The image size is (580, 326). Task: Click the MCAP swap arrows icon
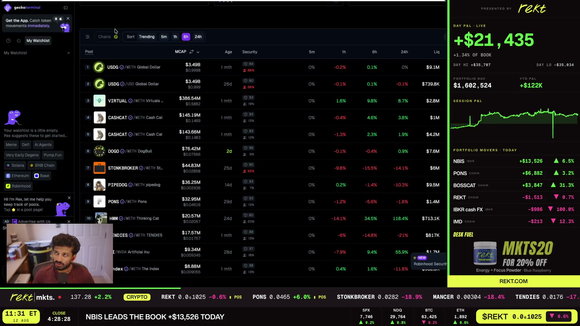click(192, 52)
